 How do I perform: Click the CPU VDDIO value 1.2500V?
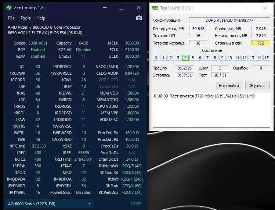click(x=132, y=106)
